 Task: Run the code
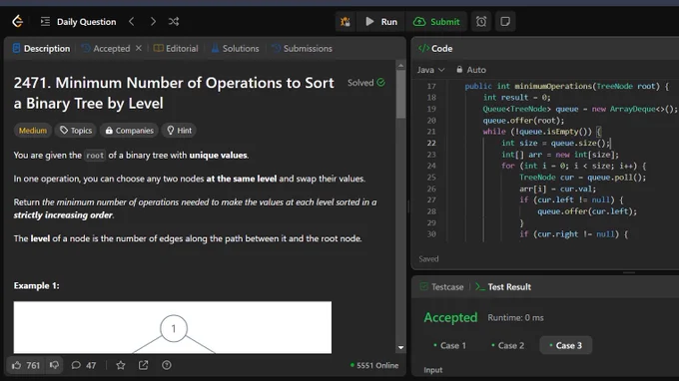coord(381,22)
